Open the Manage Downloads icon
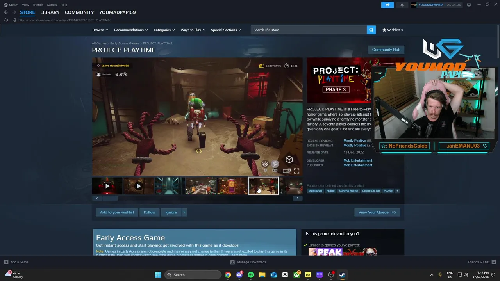This screenshot has width=500, height=281. [x=232, y=262]
